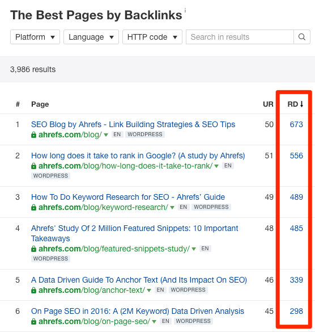This screenshot has width=315, height=332.
Task: Open the Language filter dropdown
Action: (x=91, y=37)
